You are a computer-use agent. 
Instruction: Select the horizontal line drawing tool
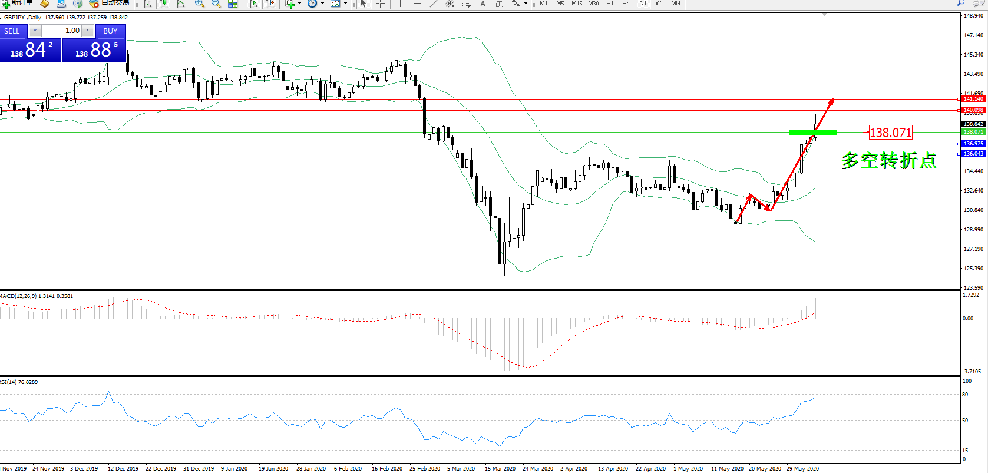(417, 4)
